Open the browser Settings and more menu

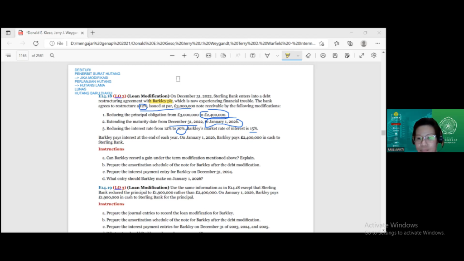click(x=378, y=43)
